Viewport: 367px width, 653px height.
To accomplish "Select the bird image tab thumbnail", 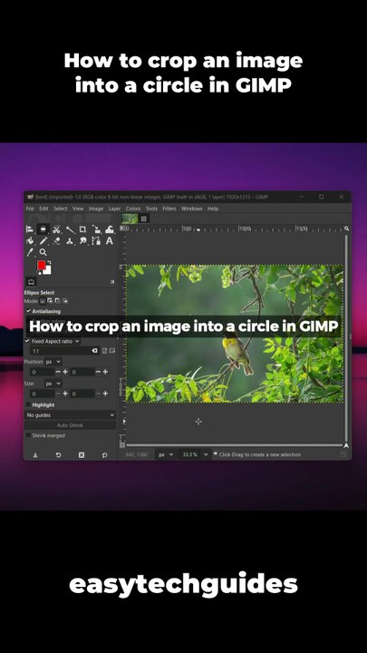I will click(130, 219).
